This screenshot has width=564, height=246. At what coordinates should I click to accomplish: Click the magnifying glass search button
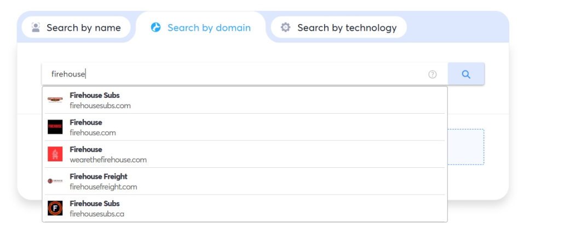click(x=466, y=74)
